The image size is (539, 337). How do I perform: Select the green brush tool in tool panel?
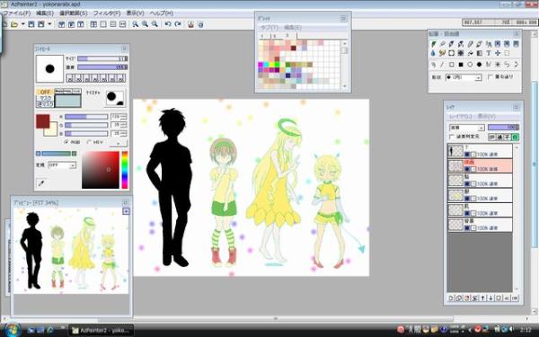[x=434, y=44]
